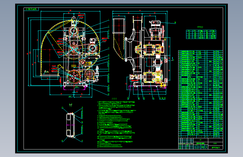Select the large red lower pulley in front view
Image resolution: width=243 pixels, height=157 pixels.
click(74, 77)
